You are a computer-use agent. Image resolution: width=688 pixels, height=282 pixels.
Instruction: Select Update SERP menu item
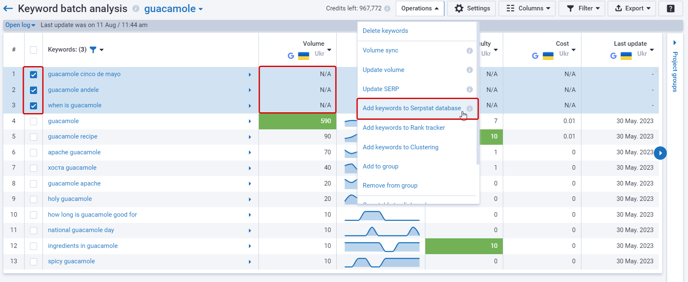381,89
